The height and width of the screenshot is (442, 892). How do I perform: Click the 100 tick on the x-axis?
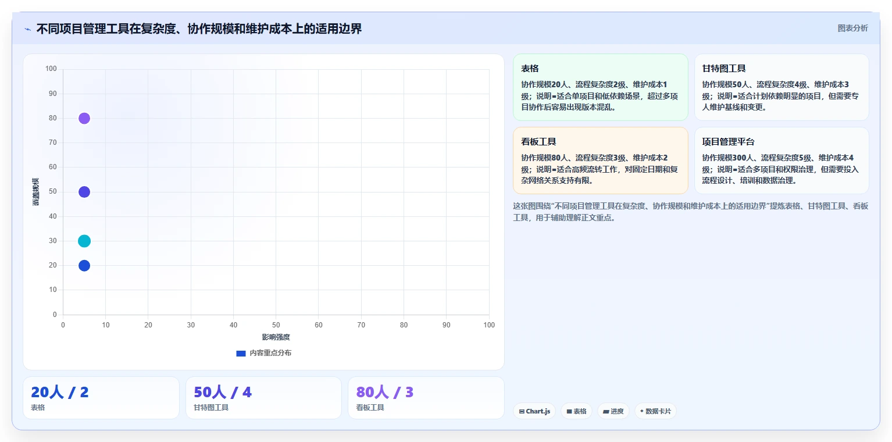click(489, 325)
